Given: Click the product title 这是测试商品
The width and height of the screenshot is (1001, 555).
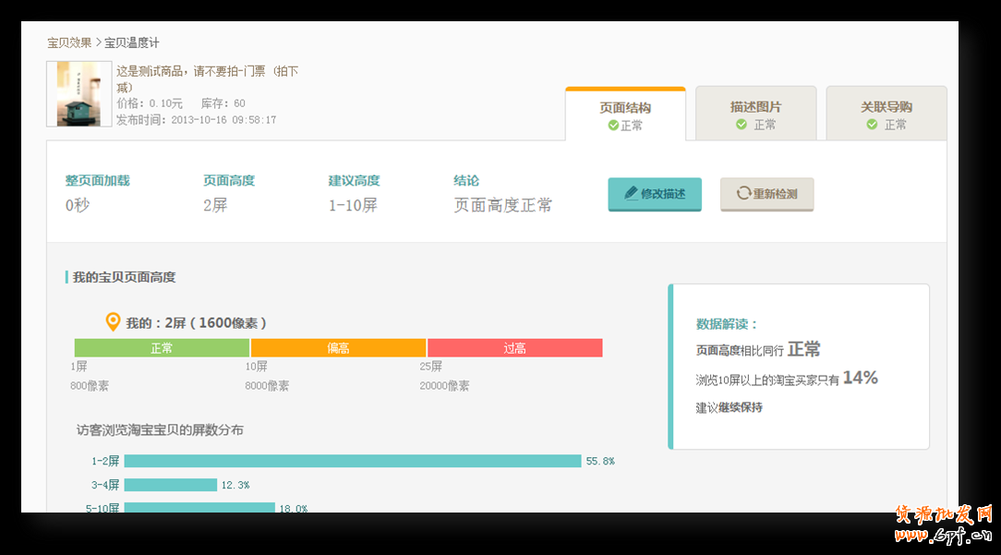Looking at the screenshot, I should click(207, 78).
